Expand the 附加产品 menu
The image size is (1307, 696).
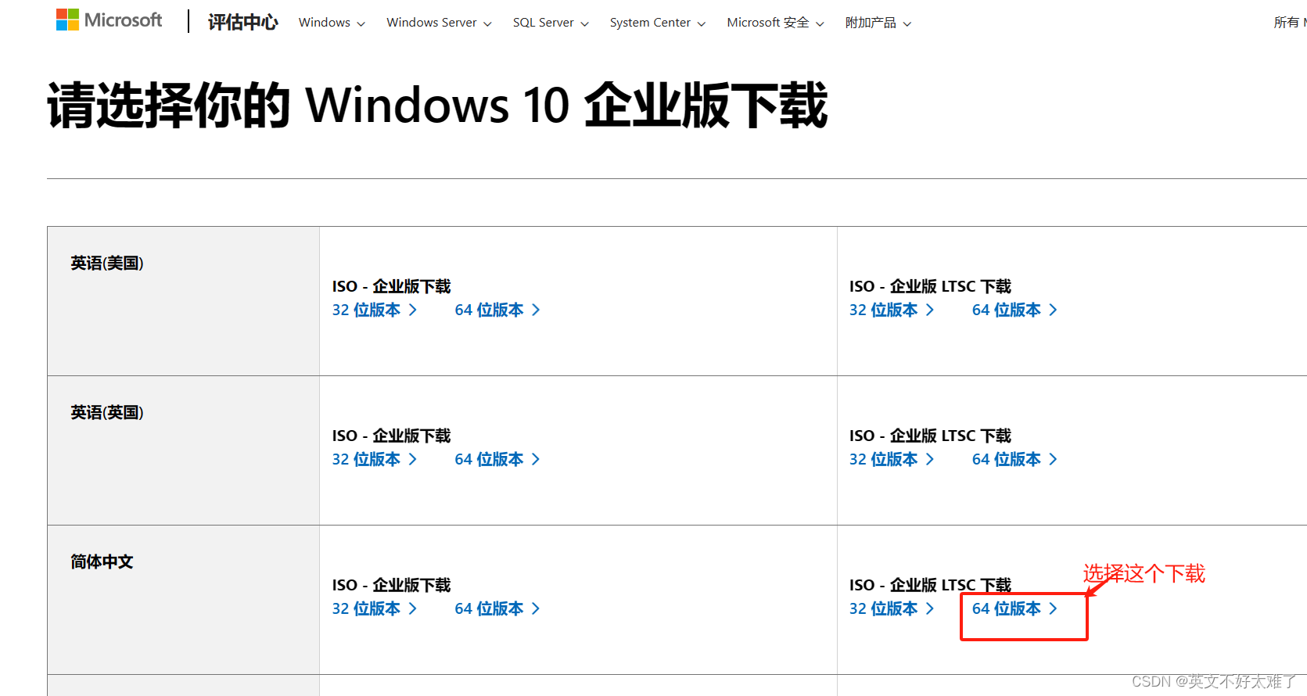[878, 23]
